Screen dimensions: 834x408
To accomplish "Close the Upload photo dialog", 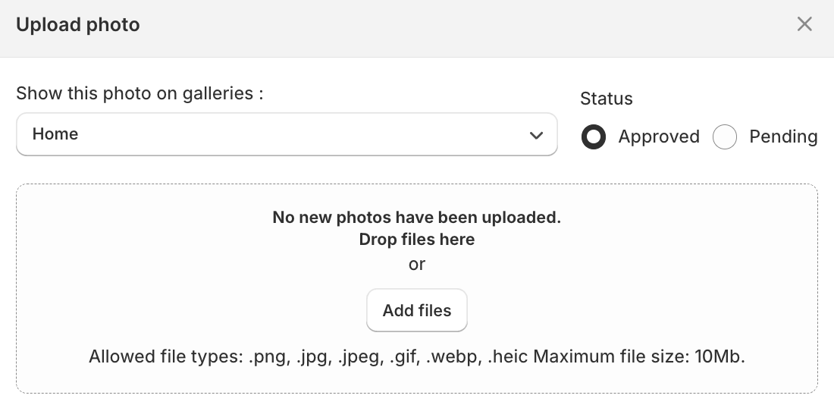I will tap(804, 24).
